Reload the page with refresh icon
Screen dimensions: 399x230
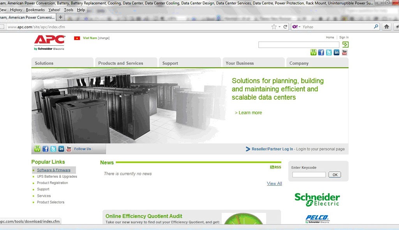(x=285, y=27)
